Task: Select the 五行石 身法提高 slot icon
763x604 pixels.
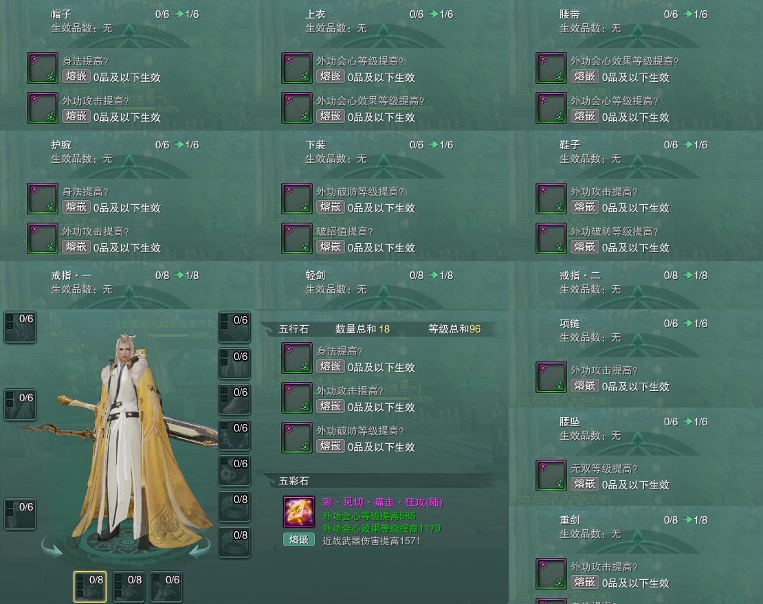Action: point(297,358)
